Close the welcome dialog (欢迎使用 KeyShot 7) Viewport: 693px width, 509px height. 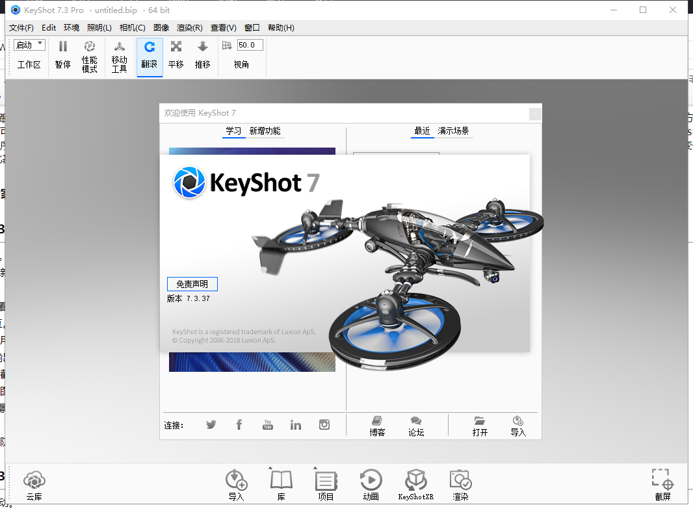[535, 114]
